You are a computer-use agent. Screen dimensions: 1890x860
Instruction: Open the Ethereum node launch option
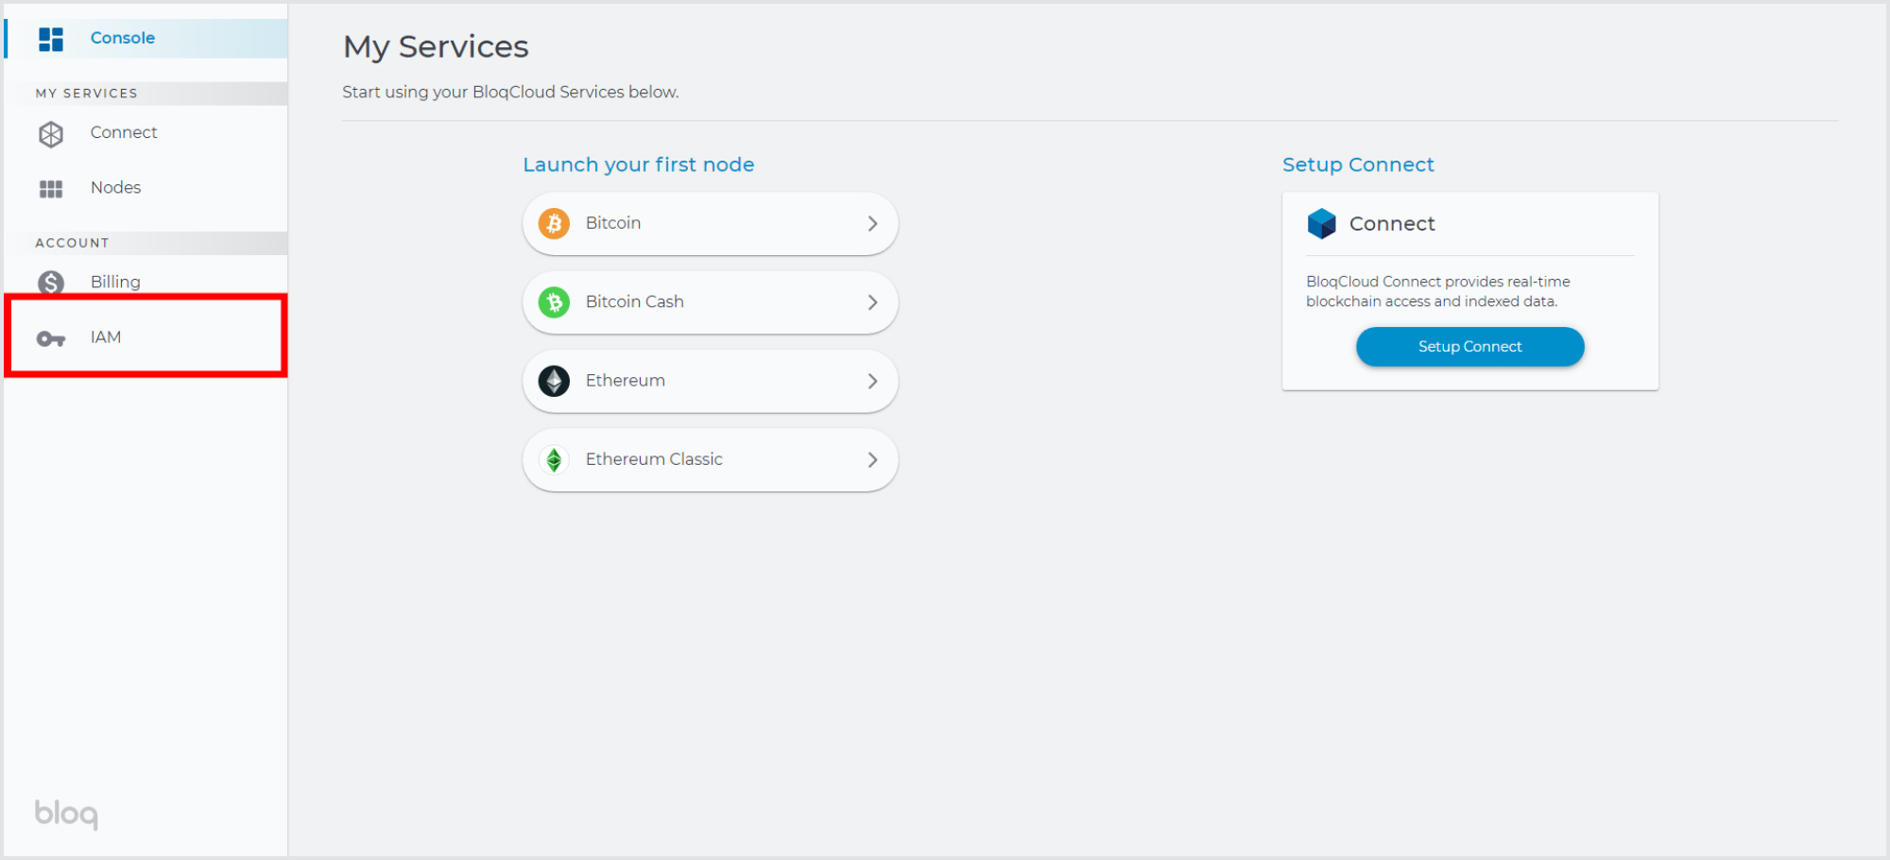point(709,380)
